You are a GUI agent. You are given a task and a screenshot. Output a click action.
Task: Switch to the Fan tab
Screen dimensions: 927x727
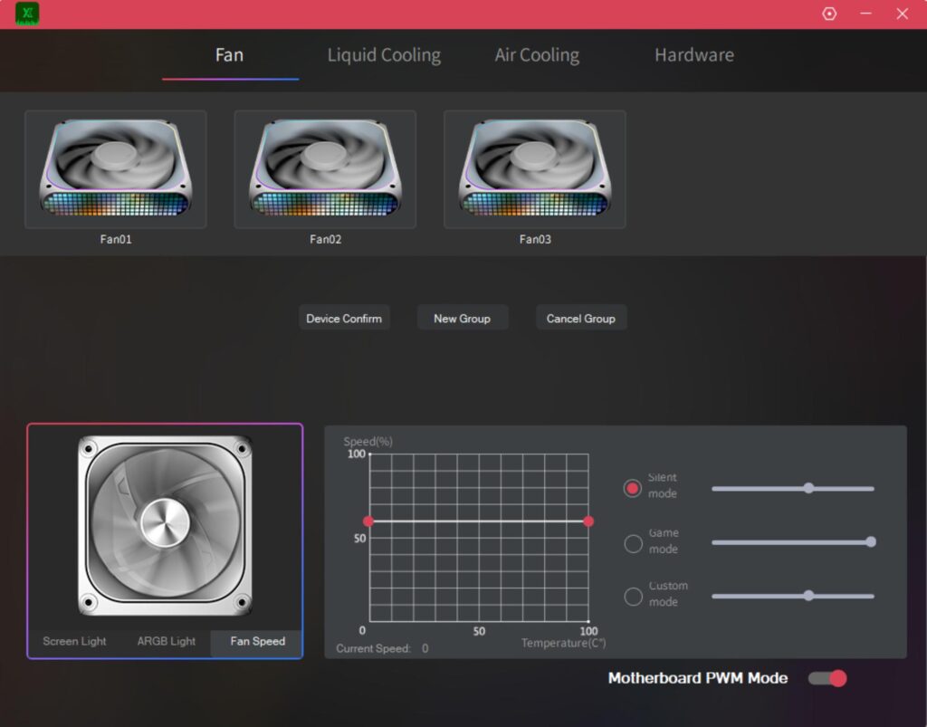pos(229,55)
